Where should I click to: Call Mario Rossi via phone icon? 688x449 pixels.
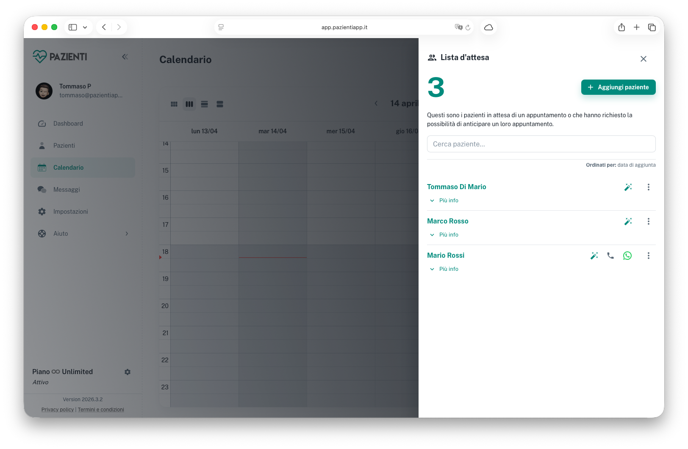tap(610, 256)
